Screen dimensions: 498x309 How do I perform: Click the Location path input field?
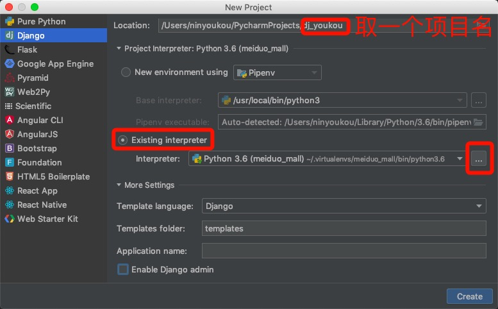coord(322,26)
